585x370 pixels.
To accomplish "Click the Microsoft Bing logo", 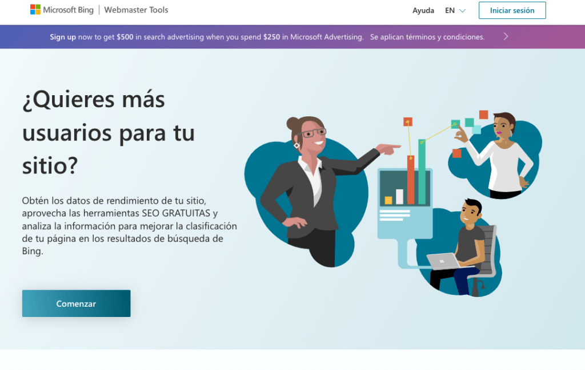I will coord(62,10).
